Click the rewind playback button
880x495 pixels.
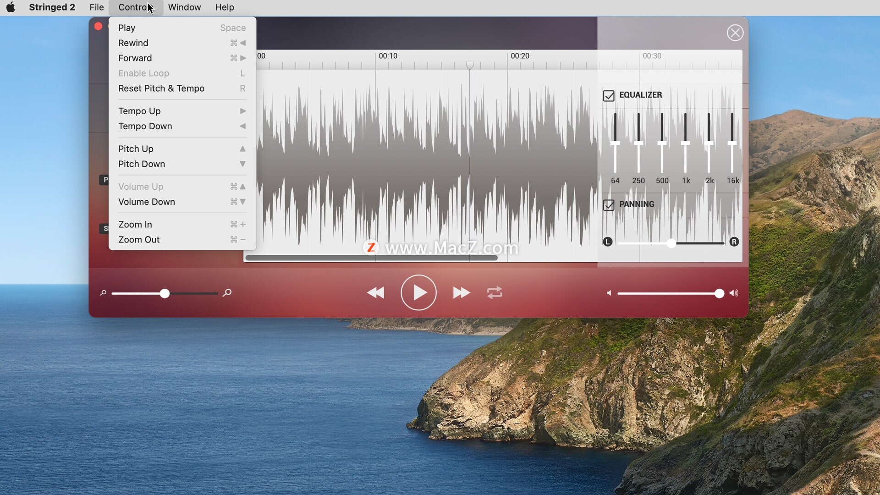click(375, 293)
